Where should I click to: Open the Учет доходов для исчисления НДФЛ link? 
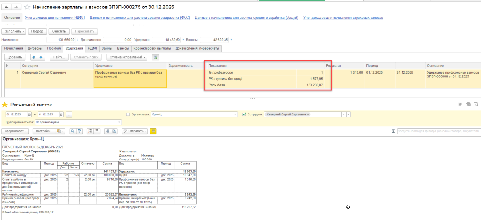(x=55, y=18)
